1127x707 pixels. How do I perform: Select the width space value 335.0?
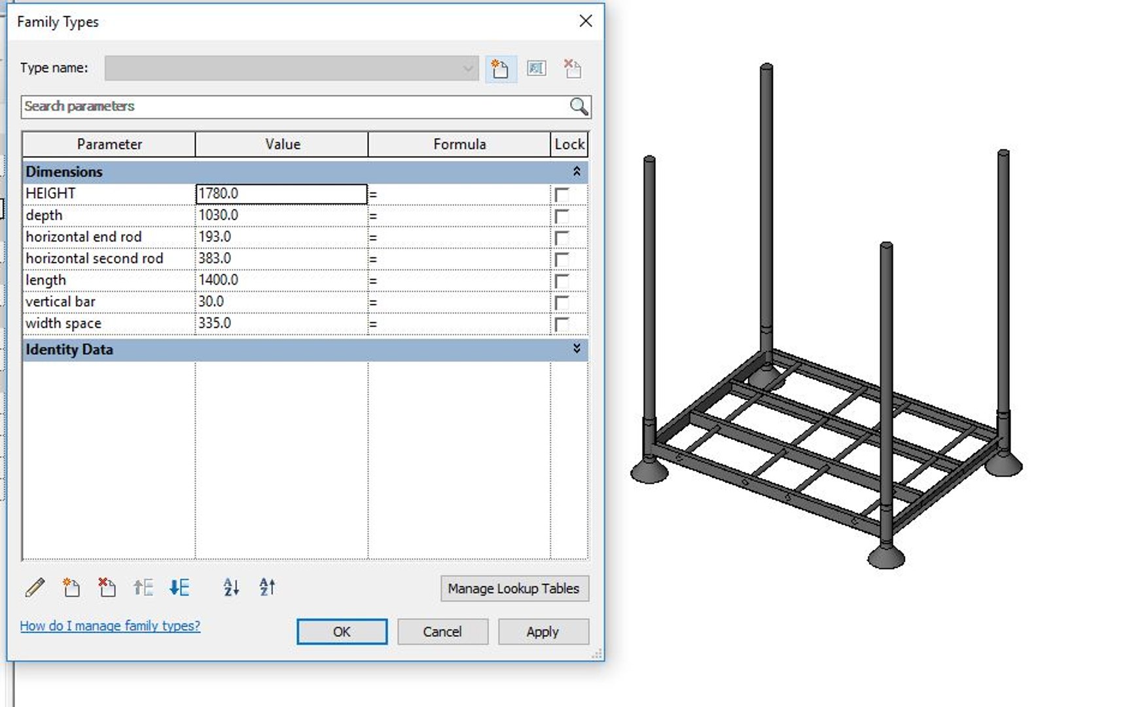pos(281,323)
